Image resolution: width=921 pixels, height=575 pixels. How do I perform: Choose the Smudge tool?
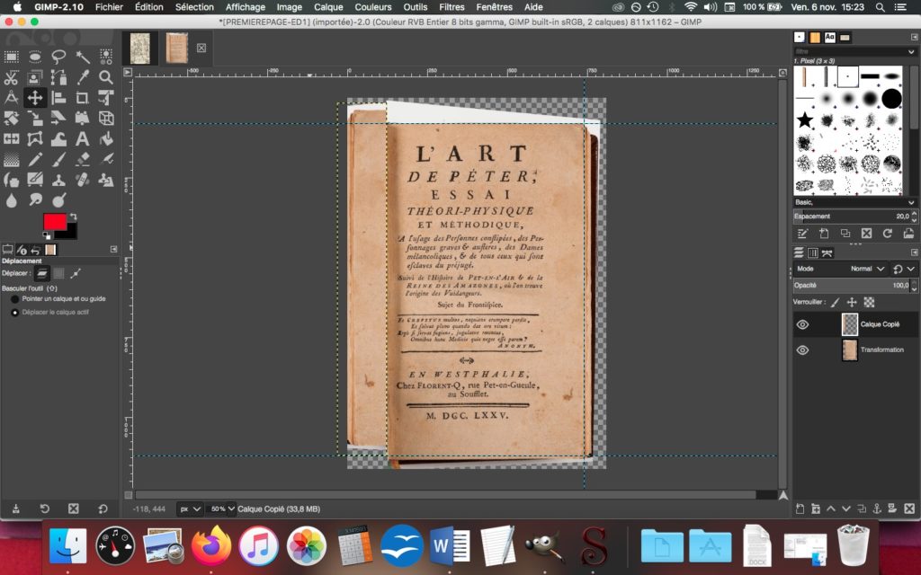(x=35, y=200)
